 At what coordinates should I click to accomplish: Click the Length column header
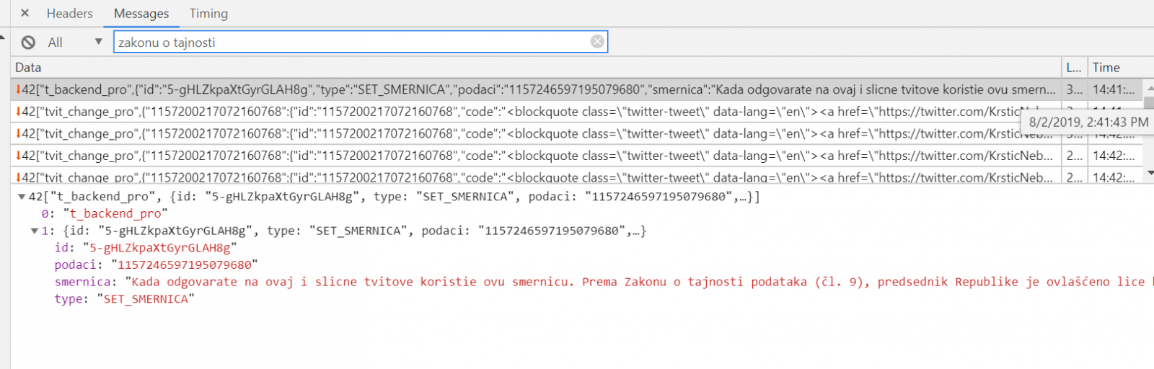click(1074, 68)
